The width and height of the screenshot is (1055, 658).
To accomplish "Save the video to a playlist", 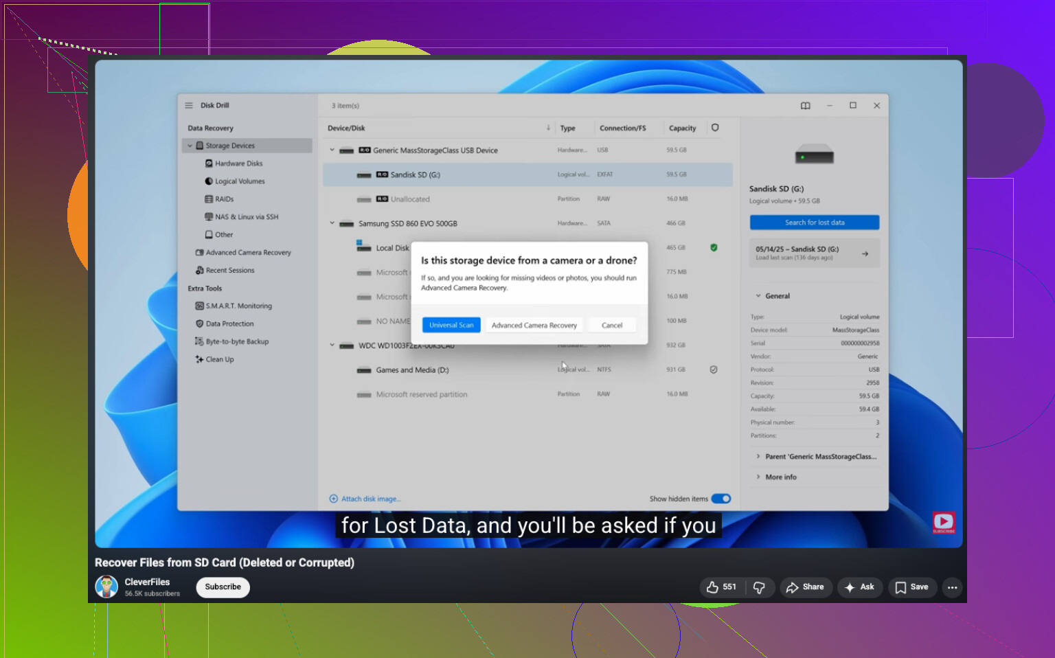I will pyautogui.click(x=912, y=587).
